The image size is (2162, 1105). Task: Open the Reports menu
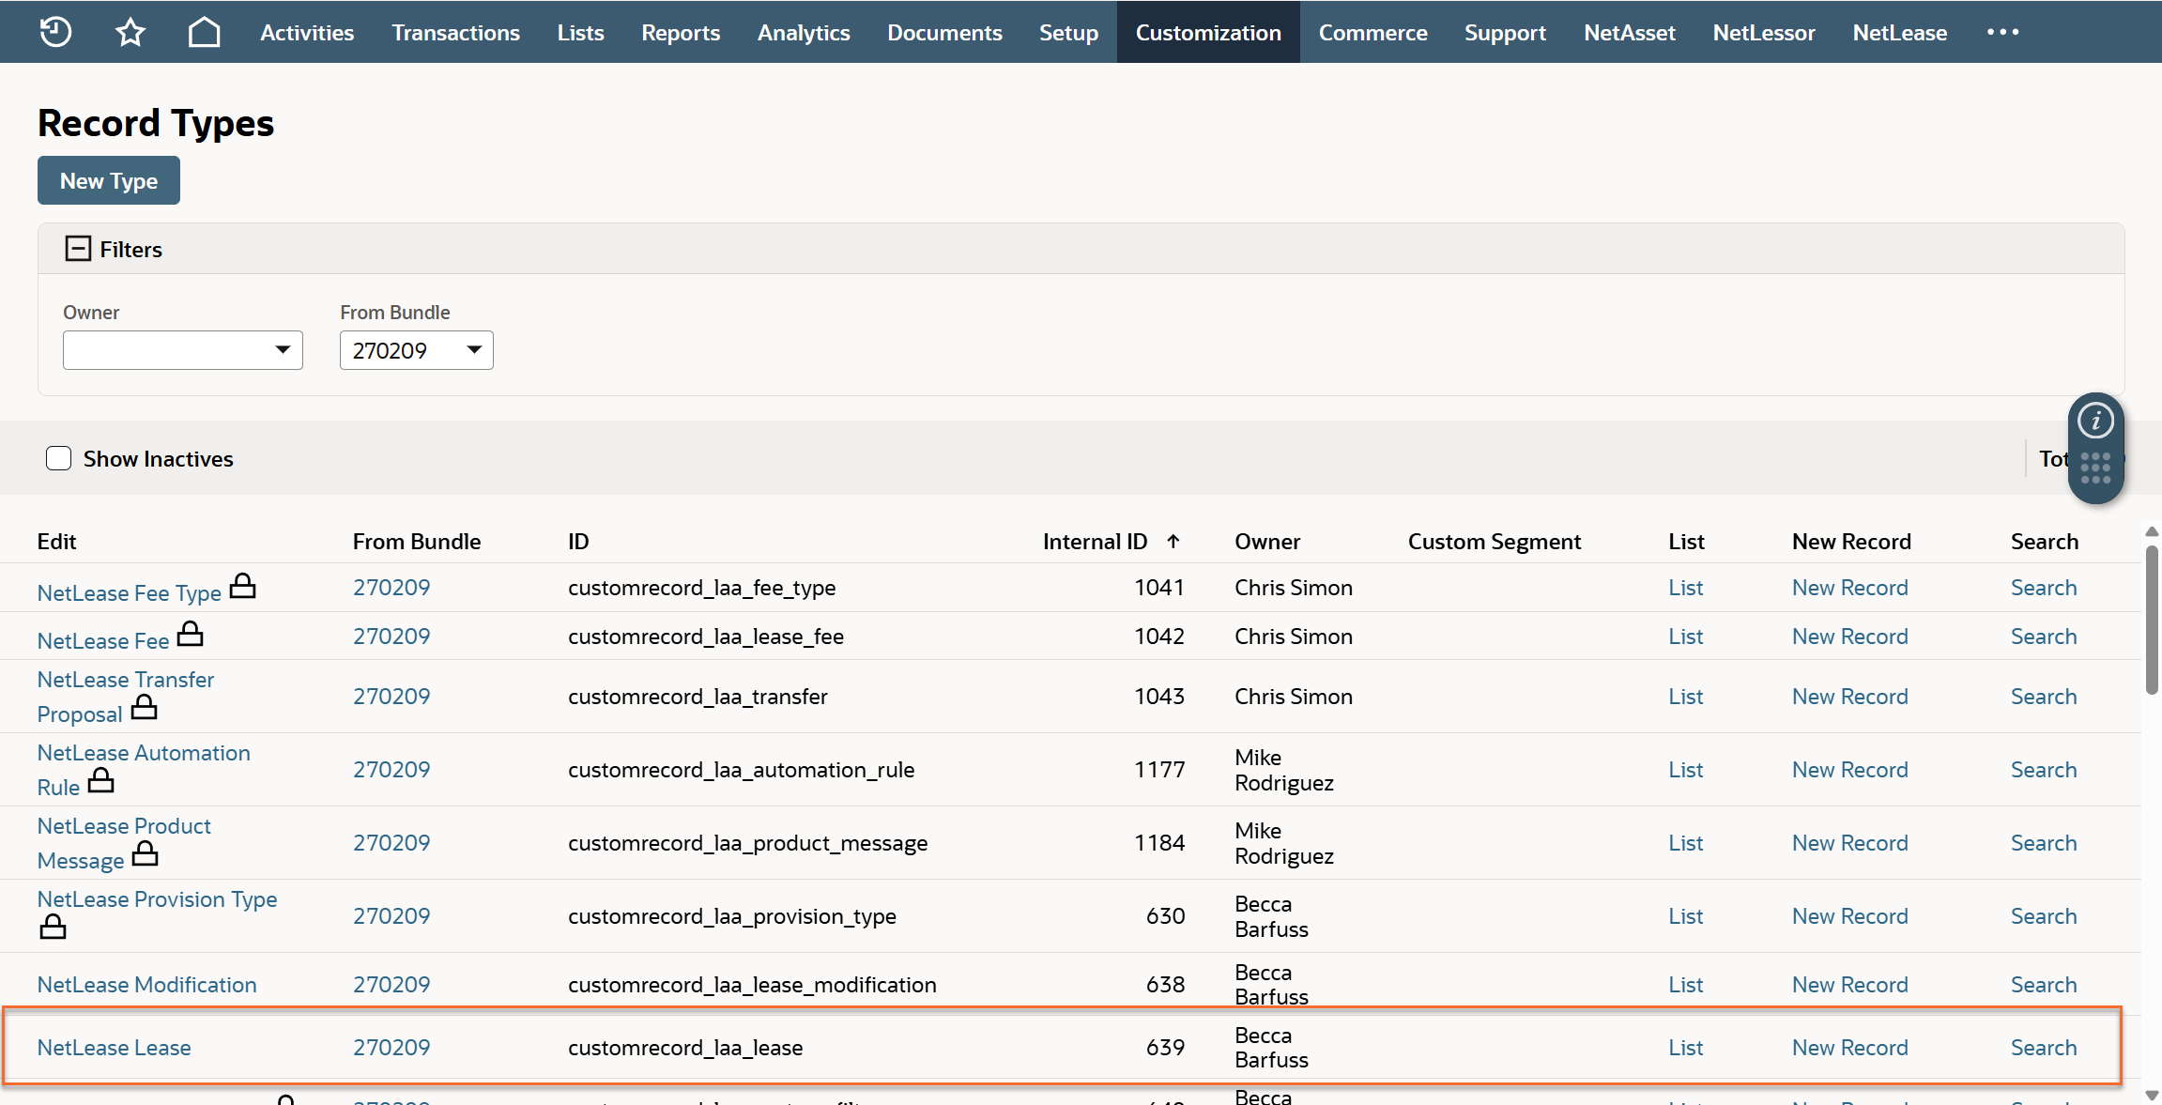(x=680, y=32)
